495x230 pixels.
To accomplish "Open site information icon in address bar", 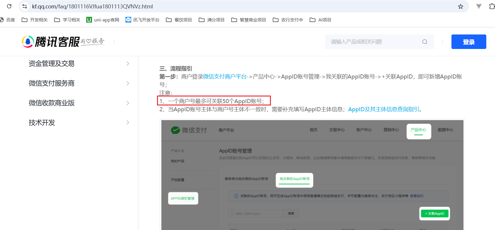I will 25,6.
